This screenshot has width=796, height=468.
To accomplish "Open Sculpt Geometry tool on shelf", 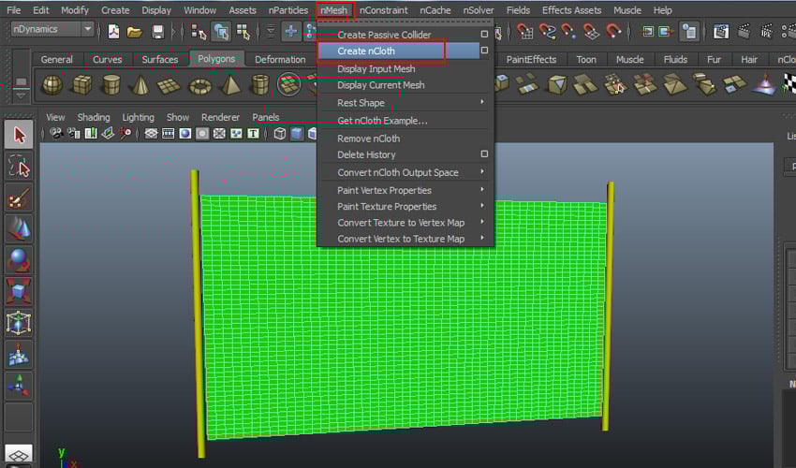I will pyautogui.click(x=765, y=85).
